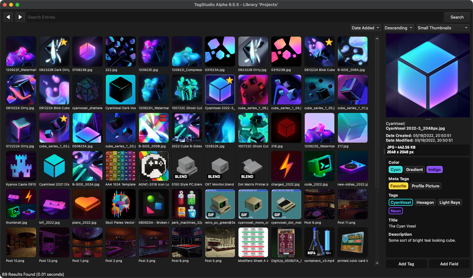Open the Descending sort order dropdown
This screenshot has width=473, height=278.
[x=398, y=28]
